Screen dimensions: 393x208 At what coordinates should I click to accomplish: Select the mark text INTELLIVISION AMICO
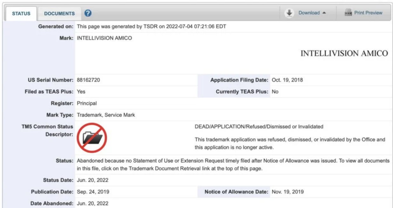[104, 38]
